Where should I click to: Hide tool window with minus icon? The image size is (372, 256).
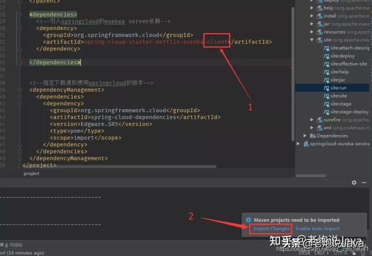point(364,183)
